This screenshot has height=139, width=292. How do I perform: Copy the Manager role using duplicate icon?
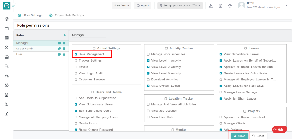[60, 43]
